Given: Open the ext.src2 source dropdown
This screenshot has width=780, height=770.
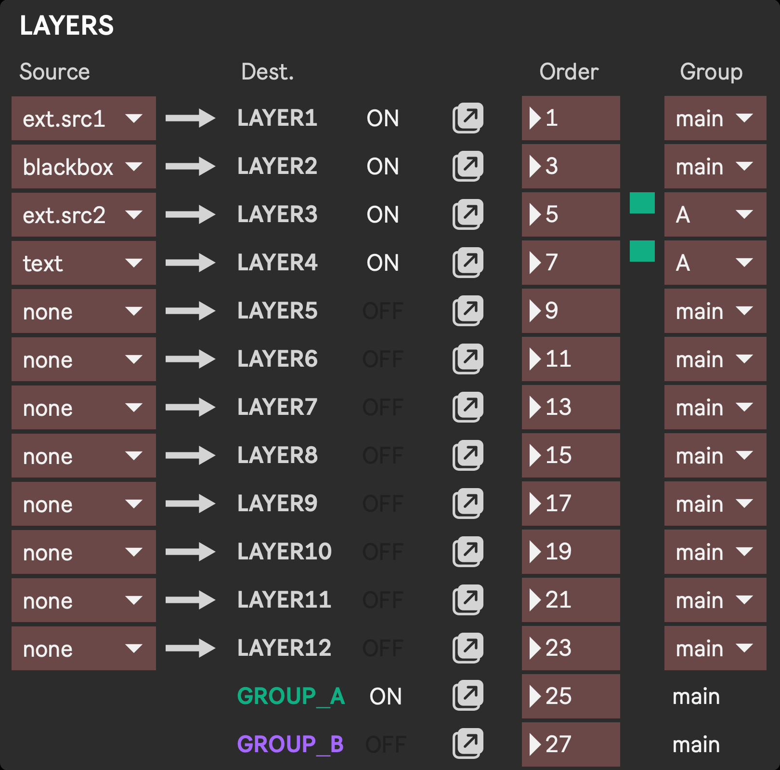Looking at the screenshot, I should 84,215.
